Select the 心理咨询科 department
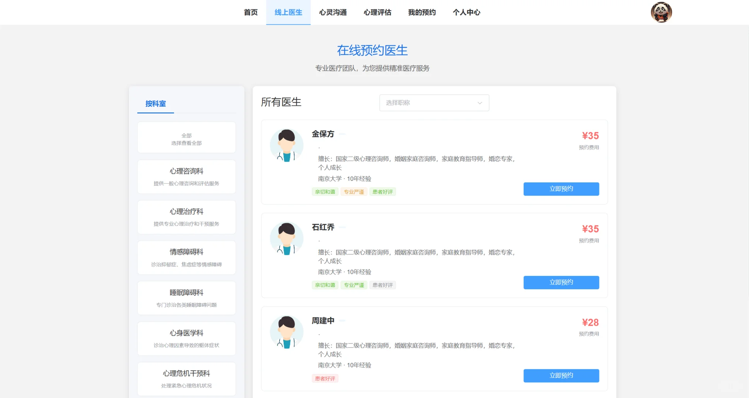The height and width of the screenshot is (398, 749). click(x=186, y=177)
